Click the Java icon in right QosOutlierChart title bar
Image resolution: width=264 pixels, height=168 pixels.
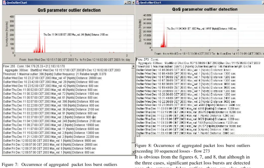(x=138, y=2)
